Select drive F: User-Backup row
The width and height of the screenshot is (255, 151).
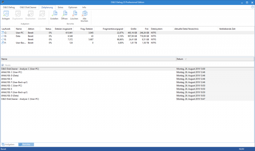click(x=20, y=43)
